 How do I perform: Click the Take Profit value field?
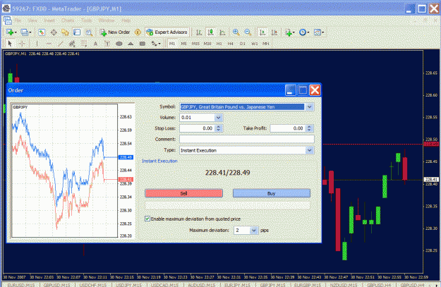tap(288, 128)
